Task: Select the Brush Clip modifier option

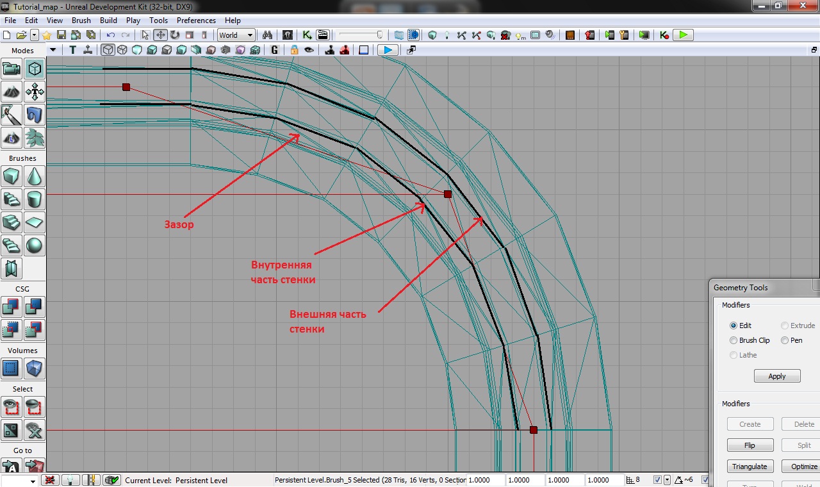Action: click(734, 340)
